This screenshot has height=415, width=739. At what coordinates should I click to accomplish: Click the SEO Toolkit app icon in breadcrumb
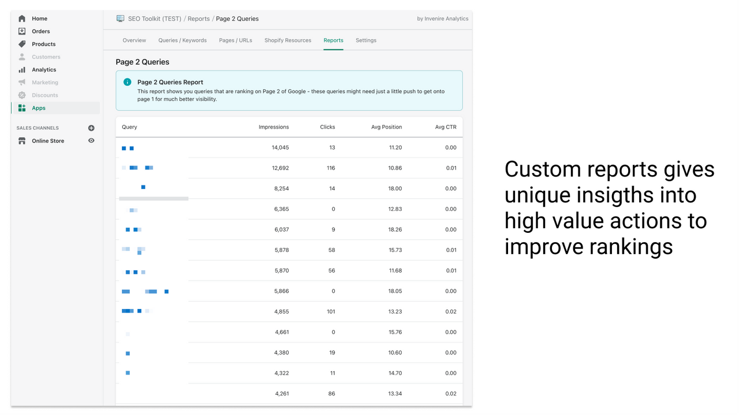click(120, 18)
